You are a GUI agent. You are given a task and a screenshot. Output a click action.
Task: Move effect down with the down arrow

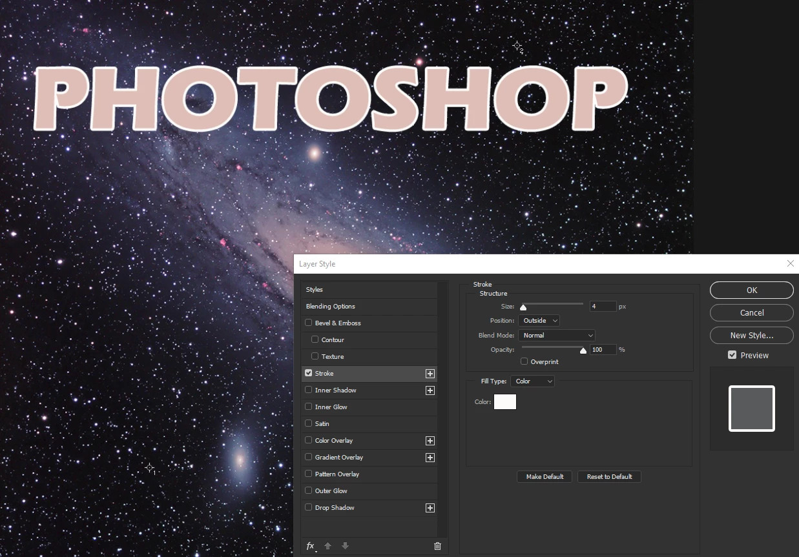345,546
